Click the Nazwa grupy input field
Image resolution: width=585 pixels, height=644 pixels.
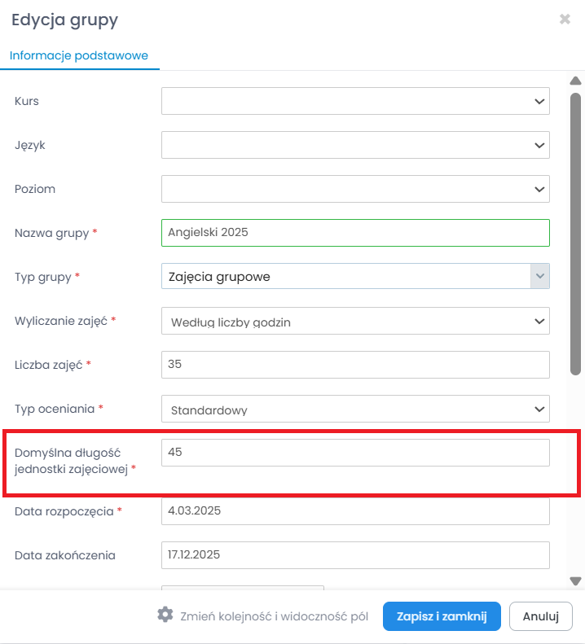(x=355, y=233)
